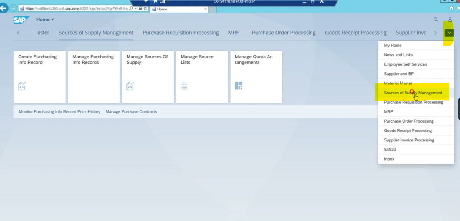Select News and Links from dropdown list
Viewport: 460px width, 221px height.
click(416, 55)
